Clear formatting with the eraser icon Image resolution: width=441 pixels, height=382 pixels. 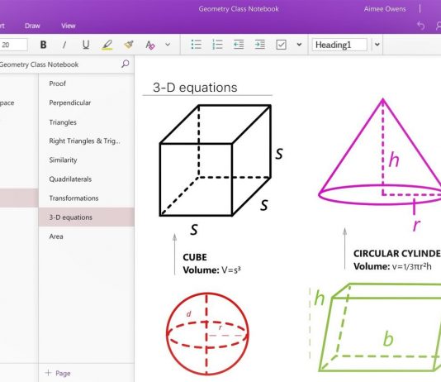[x=150, y=45]
